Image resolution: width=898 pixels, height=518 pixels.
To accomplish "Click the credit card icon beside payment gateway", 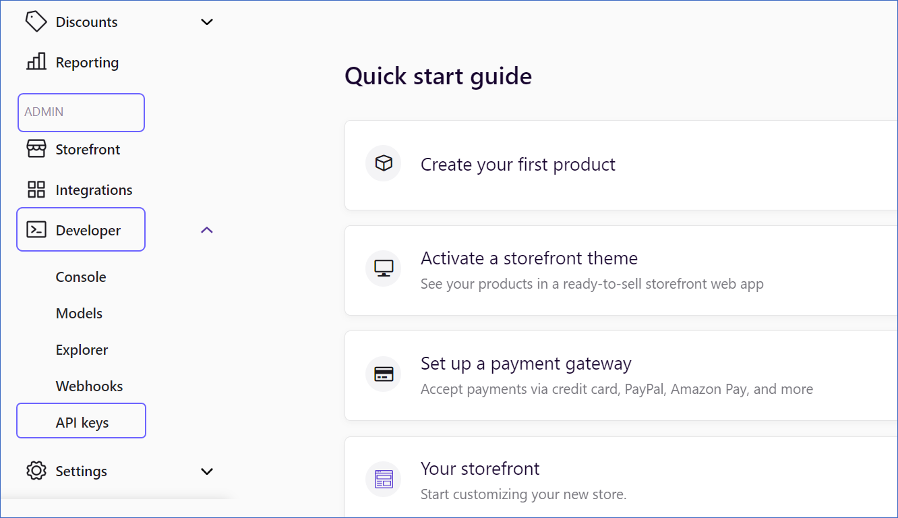I will point(384,374).
